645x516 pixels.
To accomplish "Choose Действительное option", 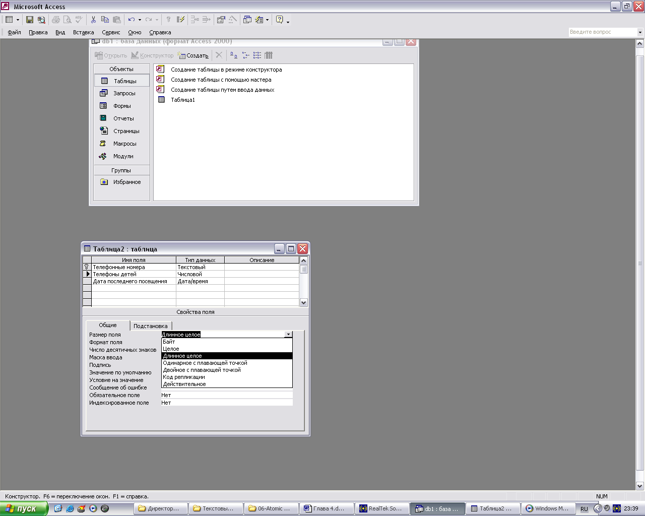I will 227,384.
